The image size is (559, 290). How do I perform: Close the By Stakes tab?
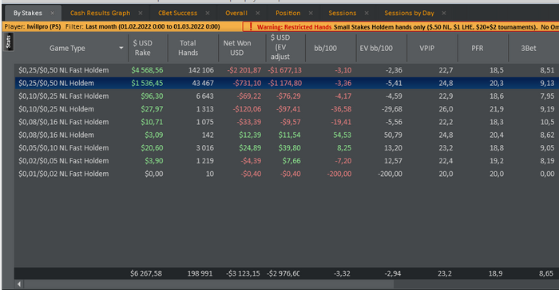(53, 14)
